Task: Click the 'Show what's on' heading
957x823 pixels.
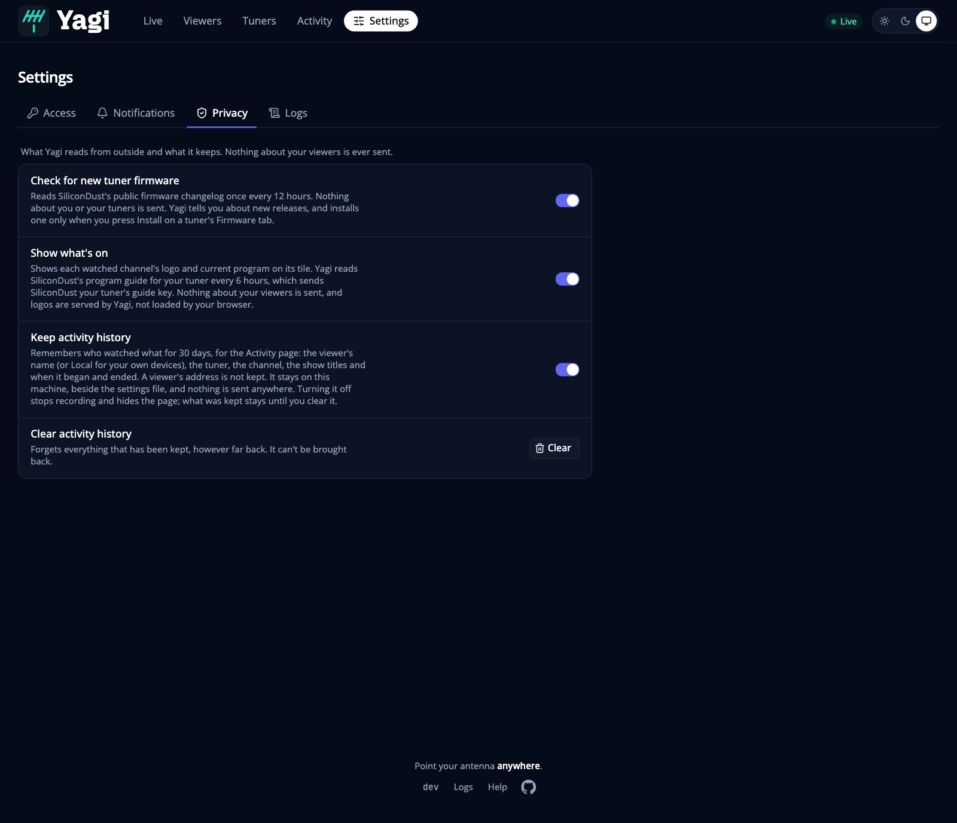Action: (69, 253)
